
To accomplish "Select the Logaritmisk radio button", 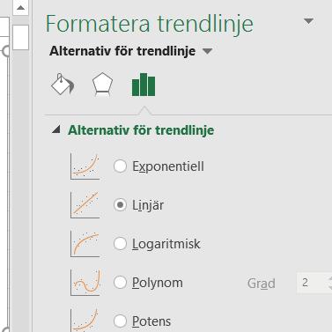I will click(x=120, y=244).
